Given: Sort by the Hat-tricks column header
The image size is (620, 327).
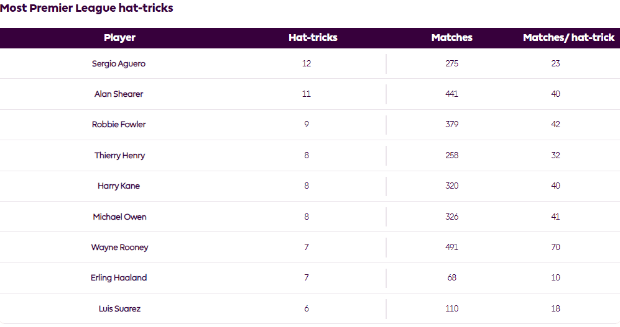Looking at the screenshot, I should 313,38.
